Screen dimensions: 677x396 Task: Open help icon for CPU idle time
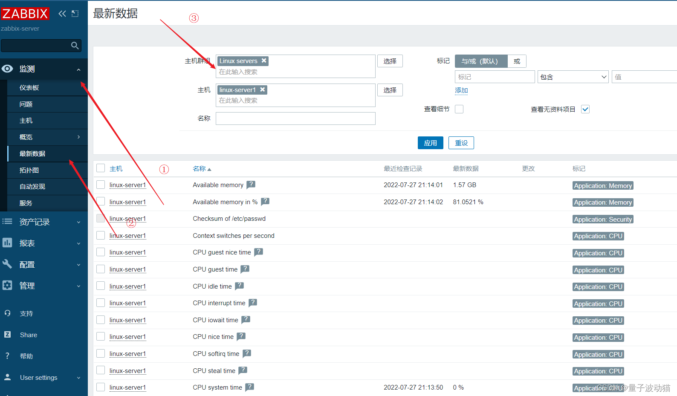pos(239,286)
